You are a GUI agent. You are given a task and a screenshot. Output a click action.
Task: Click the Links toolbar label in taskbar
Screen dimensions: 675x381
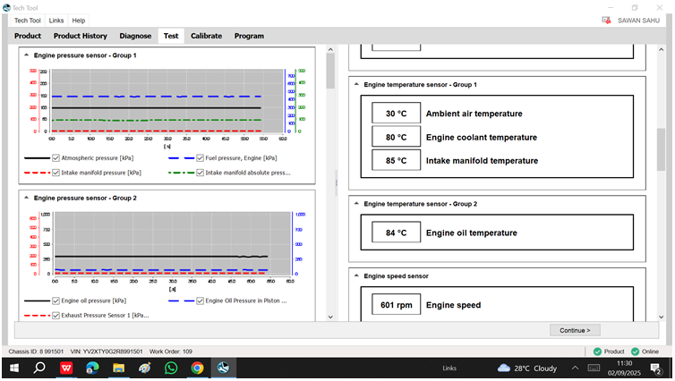pyautogui.click(x=449, y=368)
